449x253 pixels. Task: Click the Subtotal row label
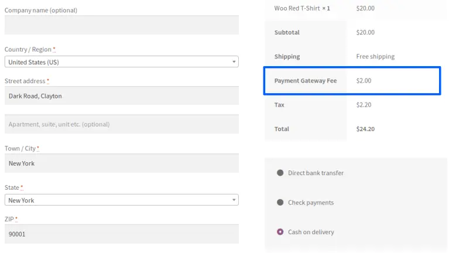point(287,32)
